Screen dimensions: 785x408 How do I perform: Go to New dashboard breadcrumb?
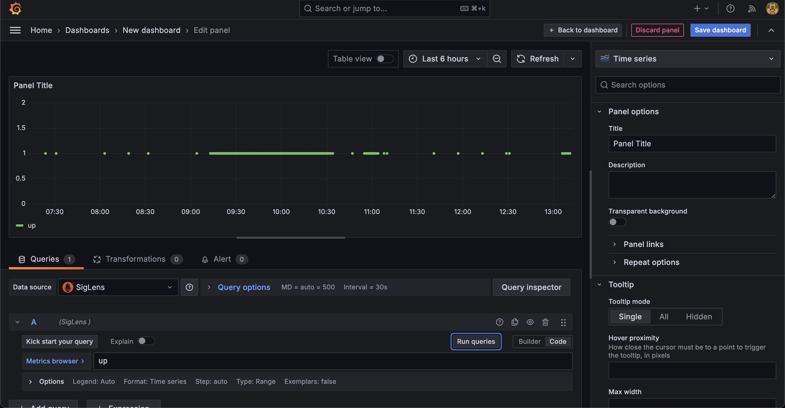pyautogui.click(x=152, y=30)
